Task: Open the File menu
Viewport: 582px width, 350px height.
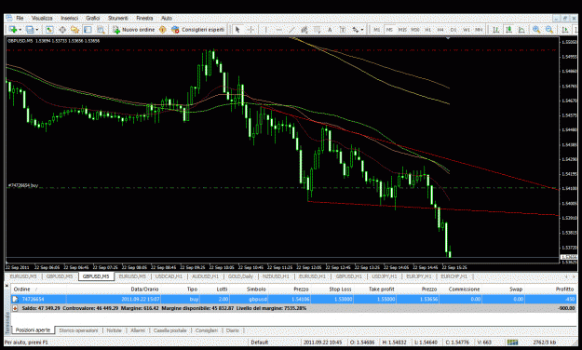Action: pos(20,18)
